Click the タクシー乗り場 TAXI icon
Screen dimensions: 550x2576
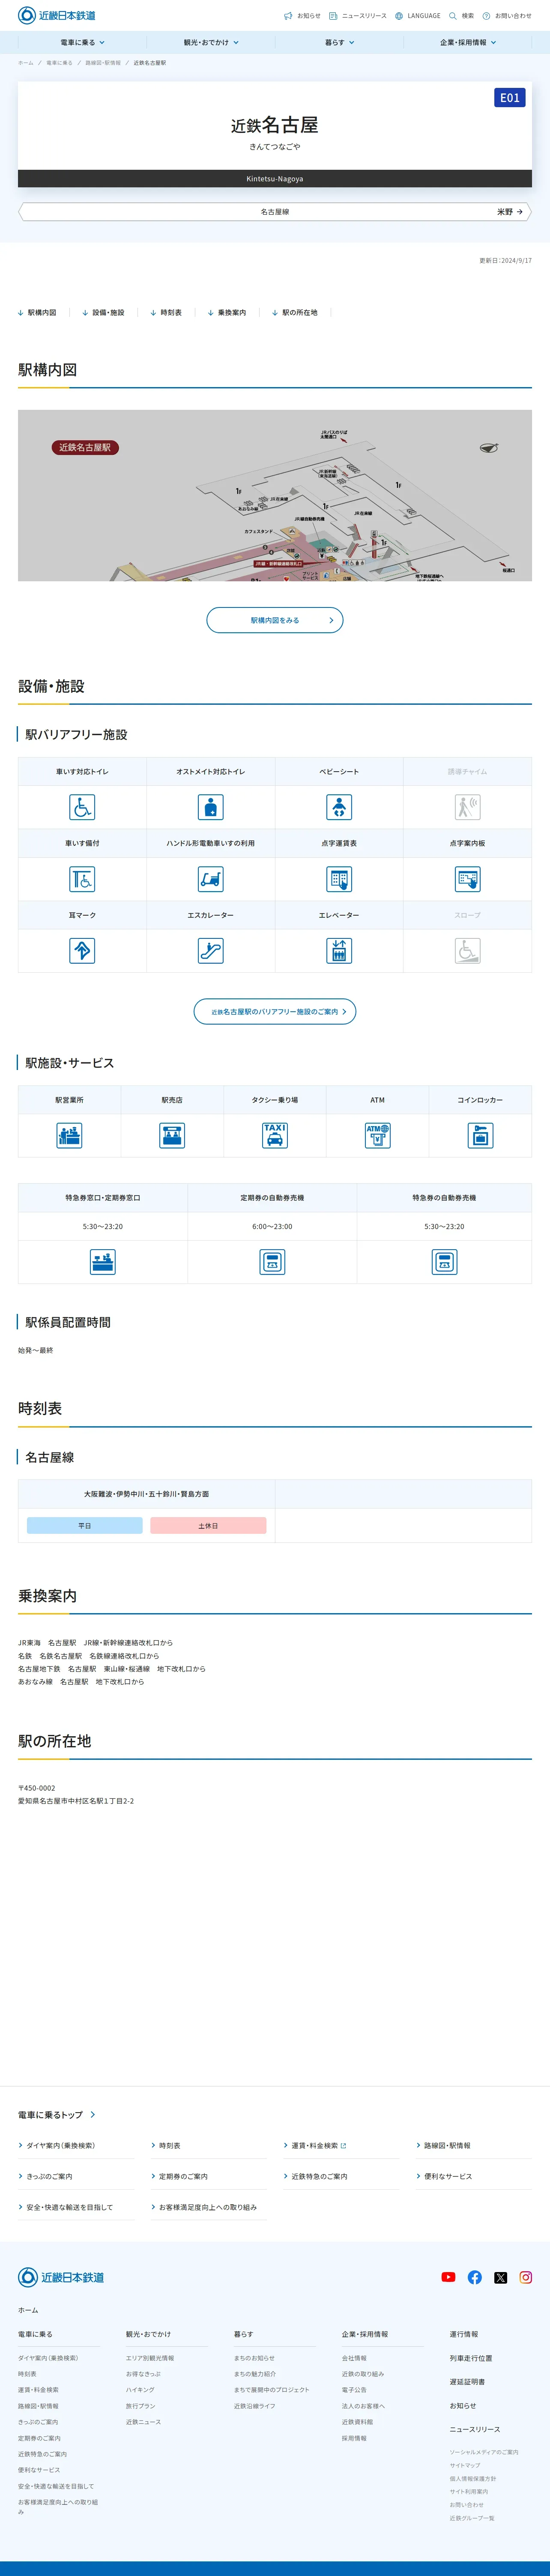275,1135
